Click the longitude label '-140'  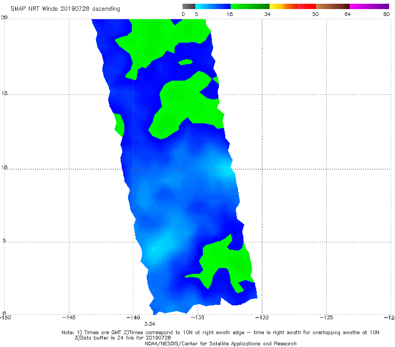tap(133, 318)
